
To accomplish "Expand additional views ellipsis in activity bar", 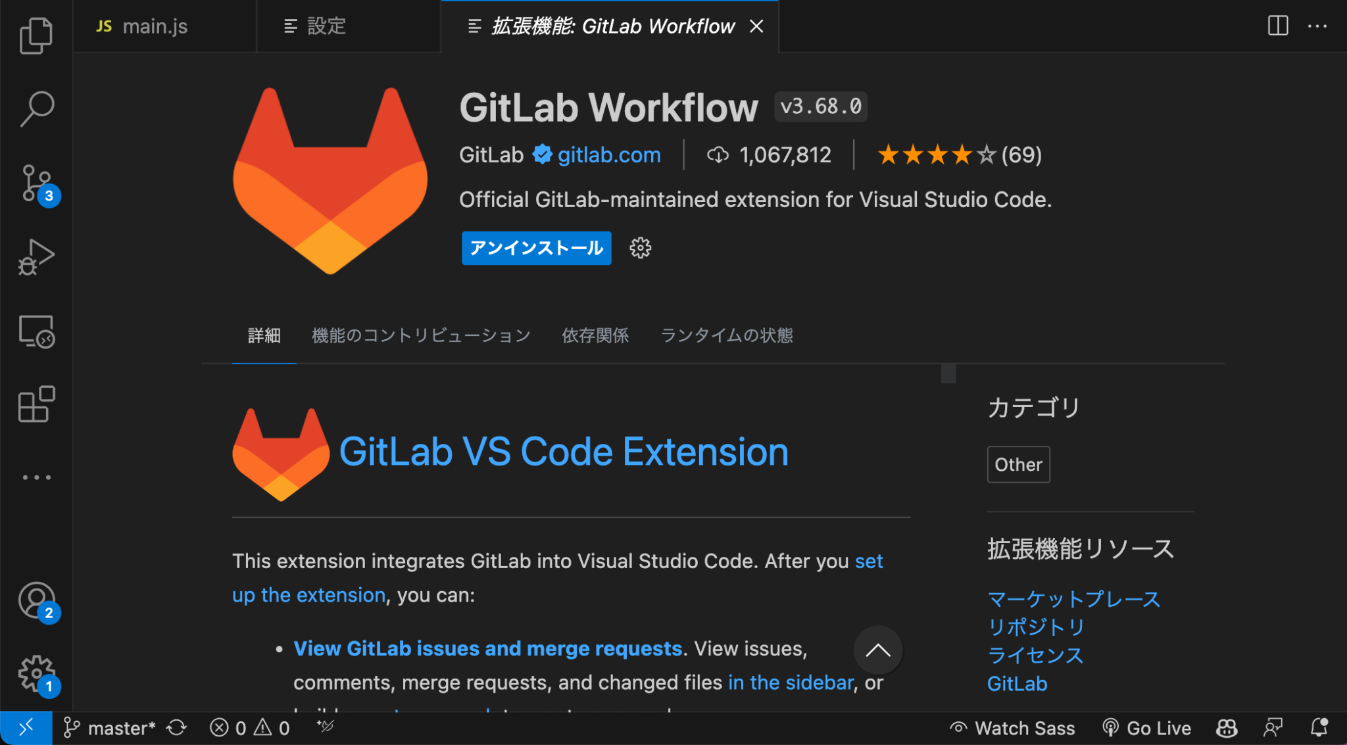I will pos(36,477).
